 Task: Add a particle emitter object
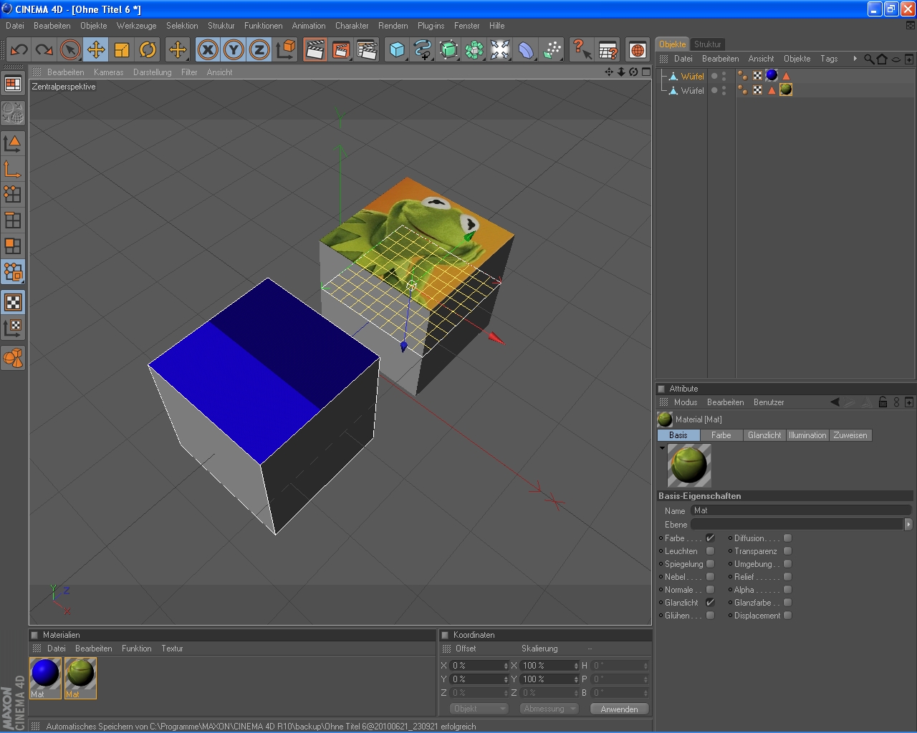[x=552, y=49]
